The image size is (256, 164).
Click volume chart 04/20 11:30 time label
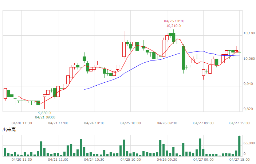21,160
